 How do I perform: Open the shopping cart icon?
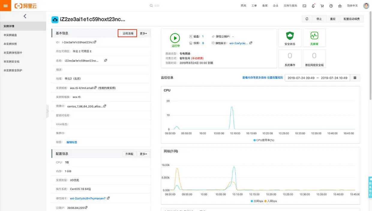(322, 6)
